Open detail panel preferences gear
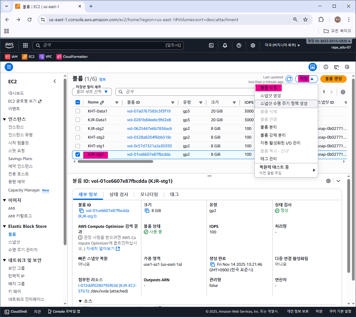 pyautogui.click(x=328, y=181)
